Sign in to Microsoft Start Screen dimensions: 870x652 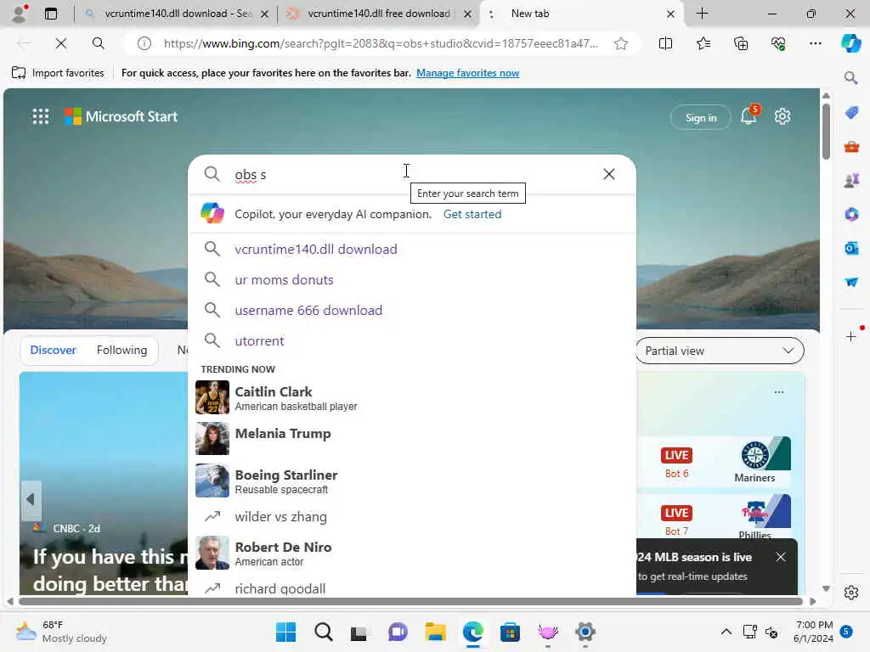701,117
